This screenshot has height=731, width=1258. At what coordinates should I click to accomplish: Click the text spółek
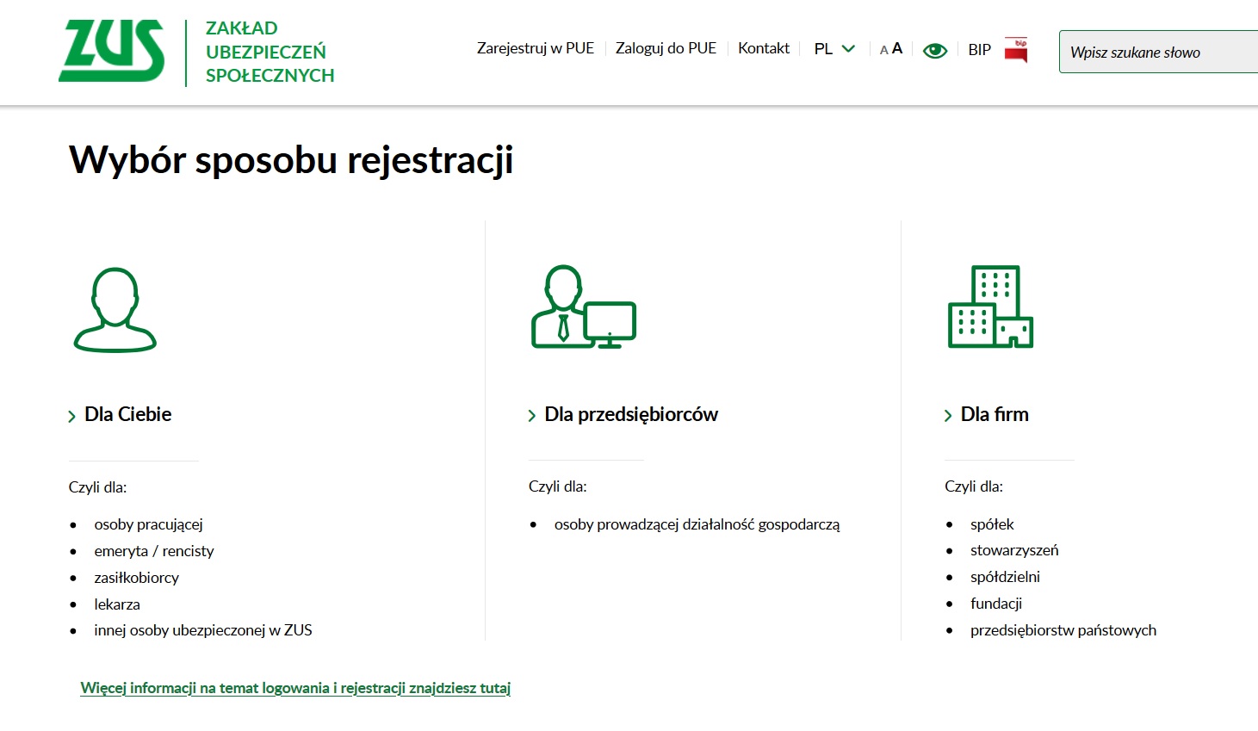click(x=992, y=524)
